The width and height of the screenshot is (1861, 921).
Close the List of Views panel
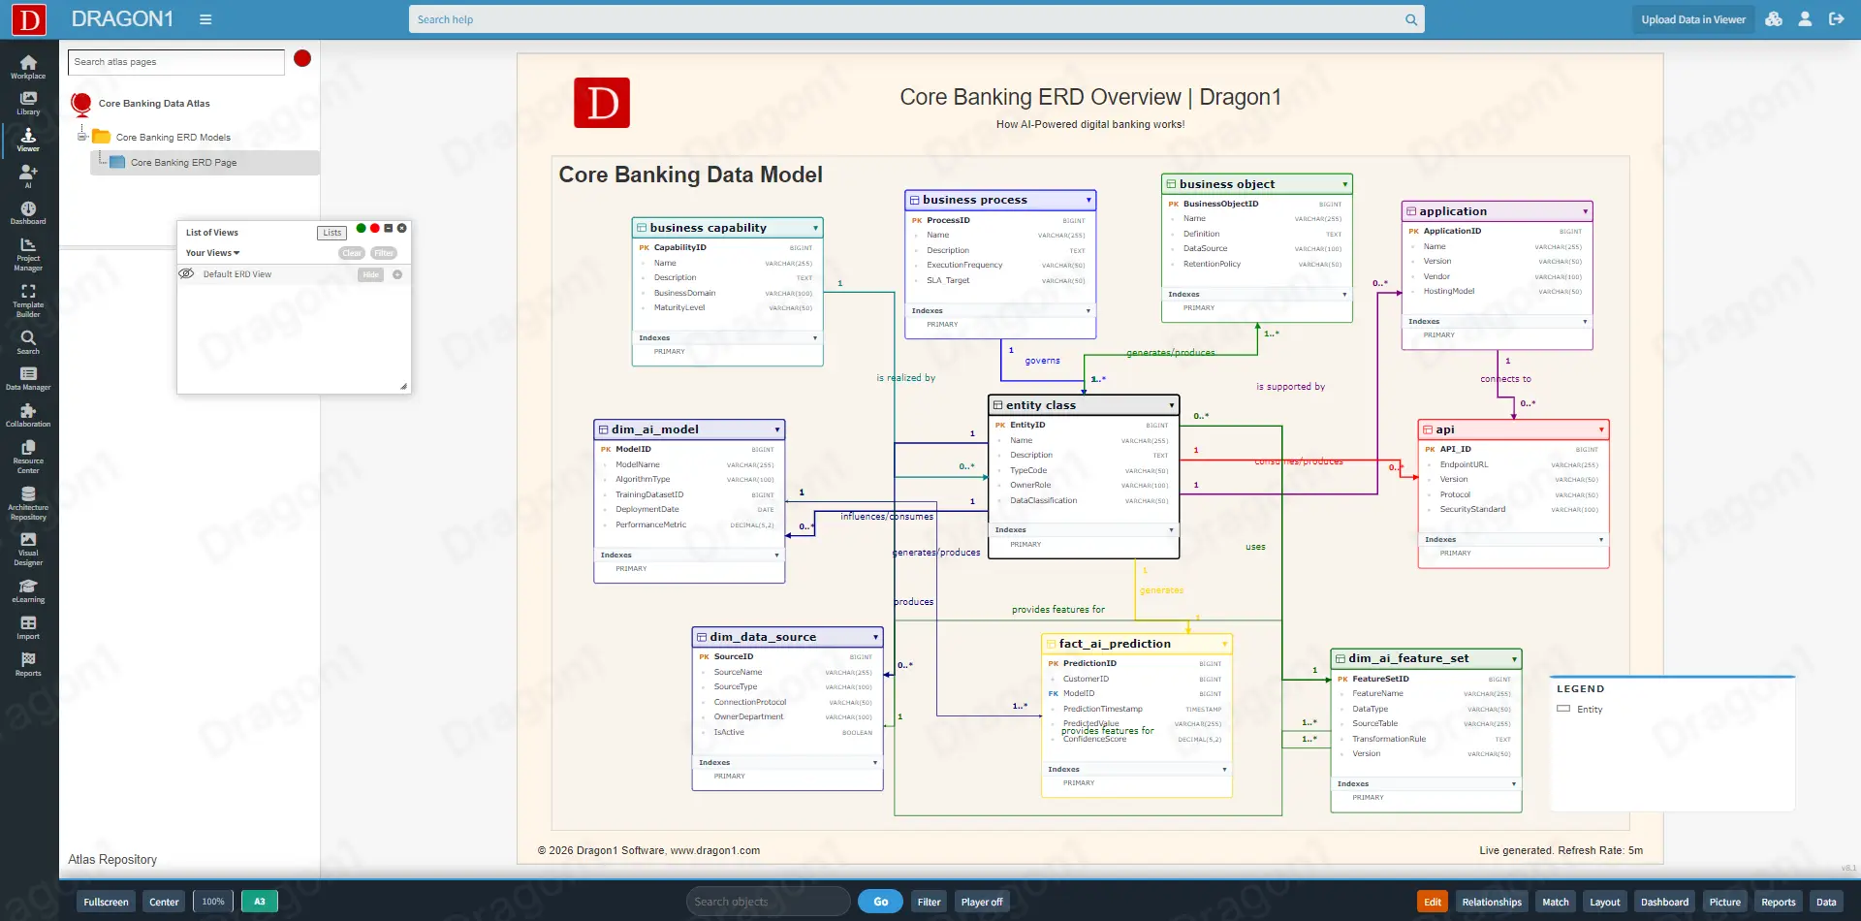click(x=402, y=228)
